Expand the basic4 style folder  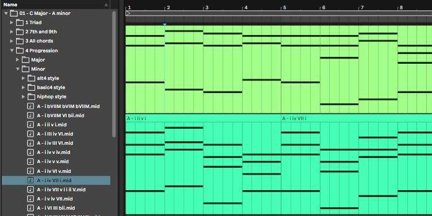[x=24, y=88]
